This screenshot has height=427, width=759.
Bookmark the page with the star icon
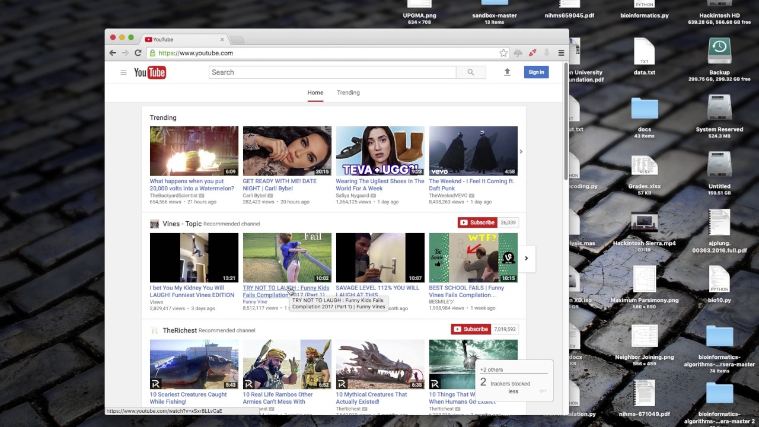pos(503,53)
